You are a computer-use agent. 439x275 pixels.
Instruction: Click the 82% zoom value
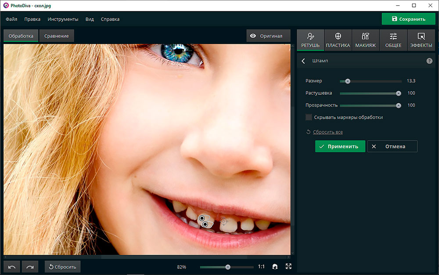pyautogui.click(x=181, y=267)
